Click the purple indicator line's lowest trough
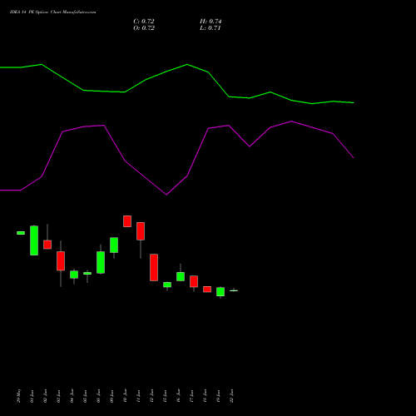This screenshot has width=416, height=416. 166,195
